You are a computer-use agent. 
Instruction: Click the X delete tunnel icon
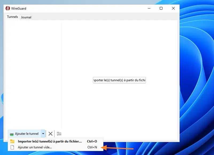pos(50,134)
